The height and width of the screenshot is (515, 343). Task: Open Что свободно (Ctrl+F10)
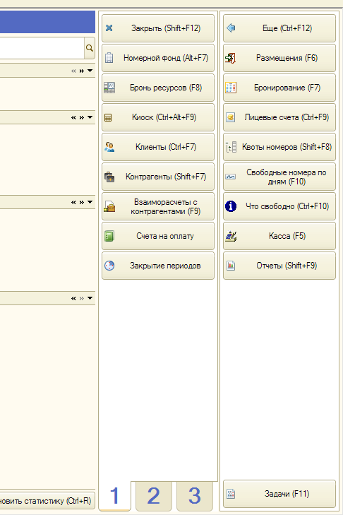click(x=279, y=206)
